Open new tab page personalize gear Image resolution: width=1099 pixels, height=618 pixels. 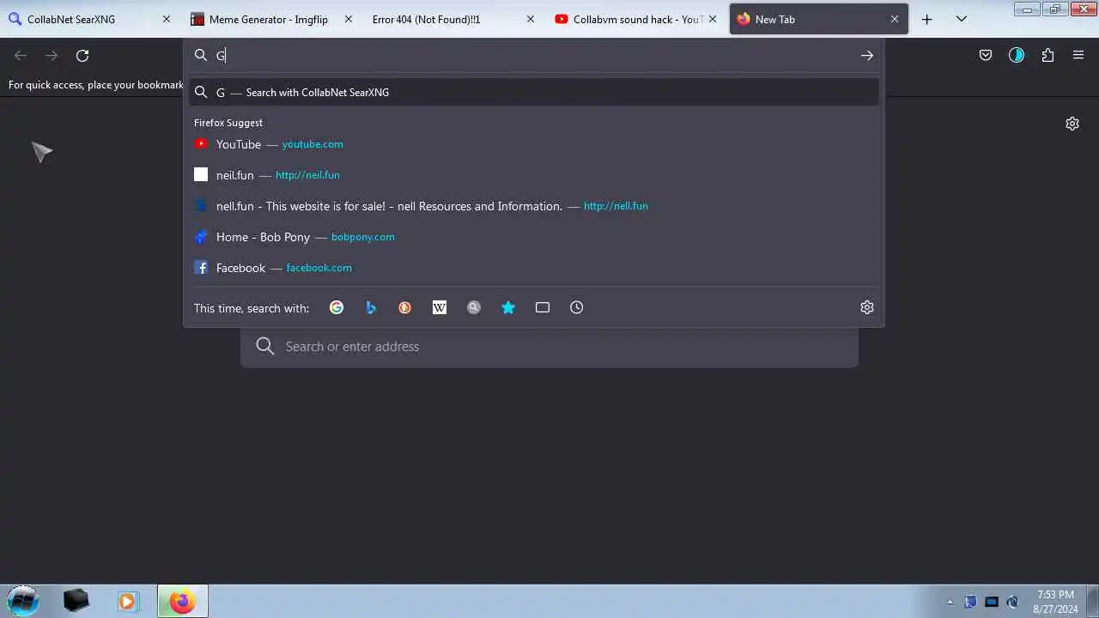click(x=1072, y=124)
